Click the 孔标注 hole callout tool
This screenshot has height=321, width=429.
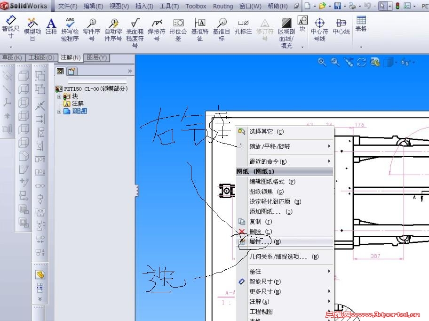click(243, 27)
